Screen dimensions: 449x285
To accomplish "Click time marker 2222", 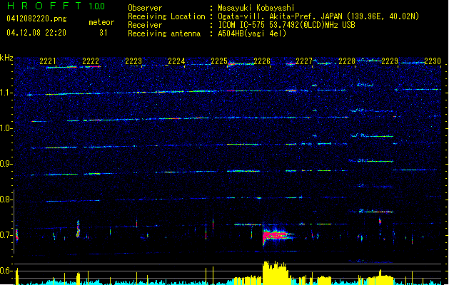I will coord(91,61).
